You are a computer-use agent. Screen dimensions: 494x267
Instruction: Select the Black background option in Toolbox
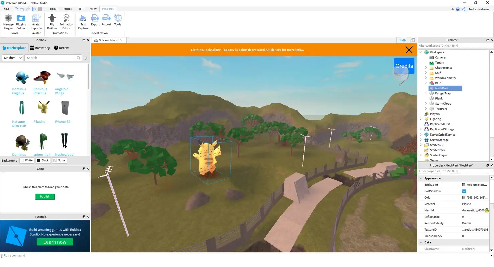click(43, 160)
